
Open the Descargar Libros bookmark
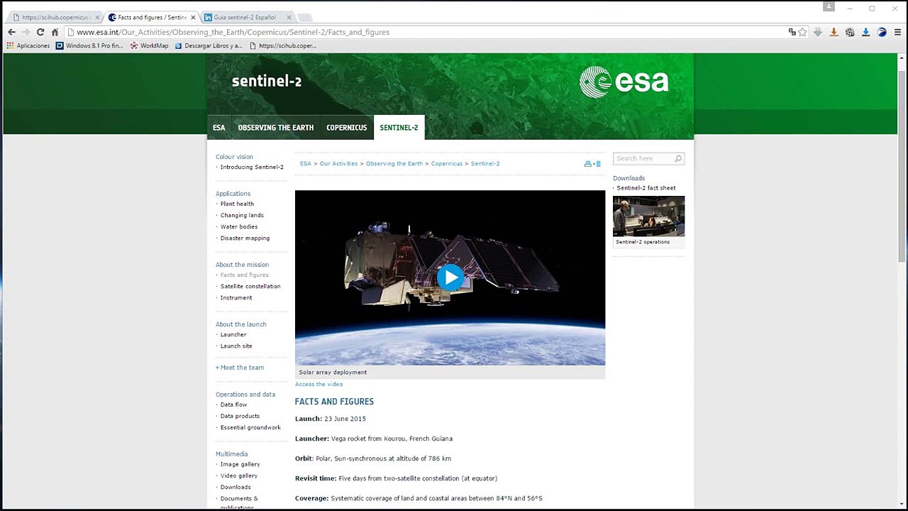coord(209,45)
